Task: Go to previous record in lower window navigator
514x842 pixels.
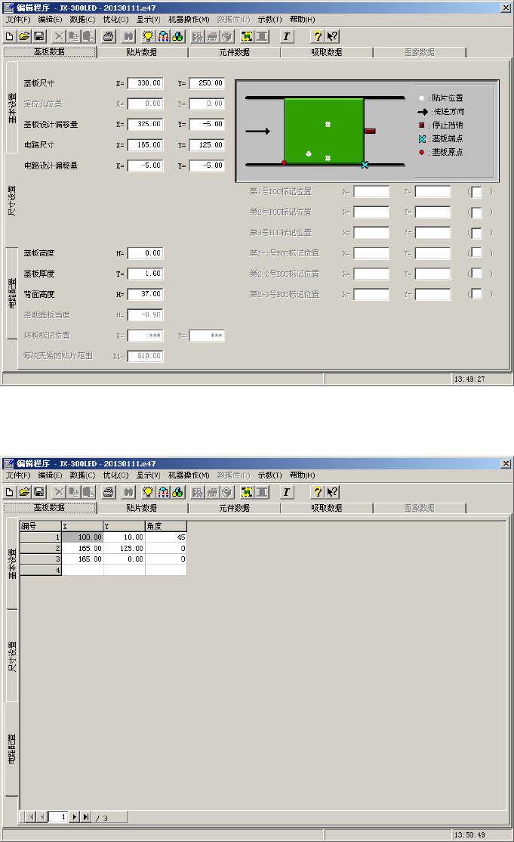Action: (42, 817)
